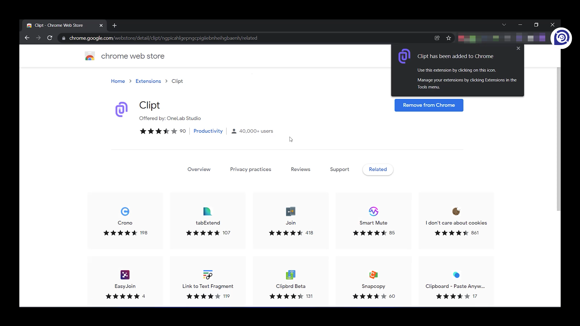
Task: Open the Productivity category link
Action: coord(208,131)
